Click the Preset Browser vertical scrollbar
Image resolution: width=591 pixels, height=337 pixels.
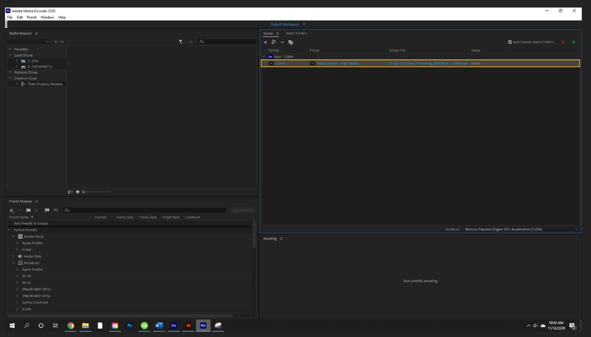pos(254,234)
